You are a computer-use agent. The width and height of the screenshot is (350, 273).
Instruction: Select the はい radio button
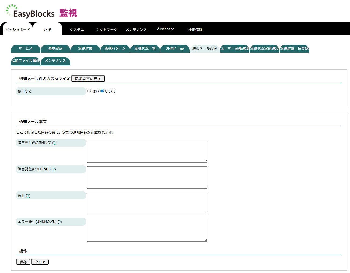[x=89, y=91]
